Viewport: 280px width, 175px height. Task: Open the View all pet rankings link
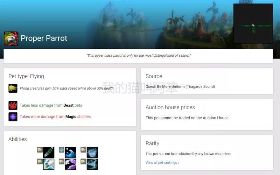[x=162, y=162]
